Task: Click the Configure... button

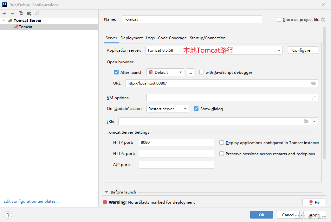Action: (x=303, y=50)
